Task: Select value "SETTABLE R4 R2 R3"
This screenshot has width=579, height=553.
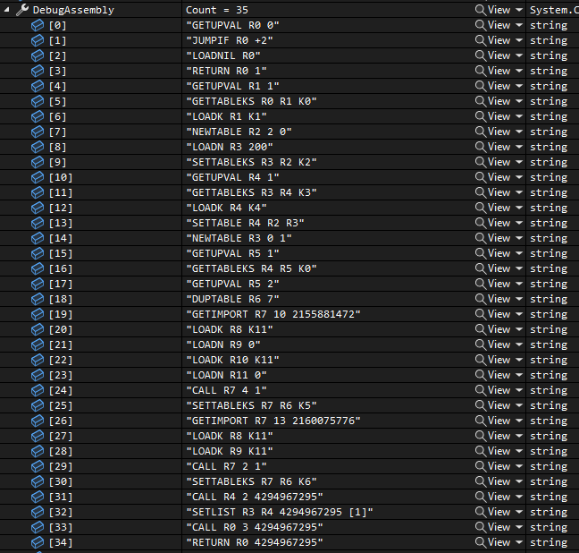Action: 245,223
